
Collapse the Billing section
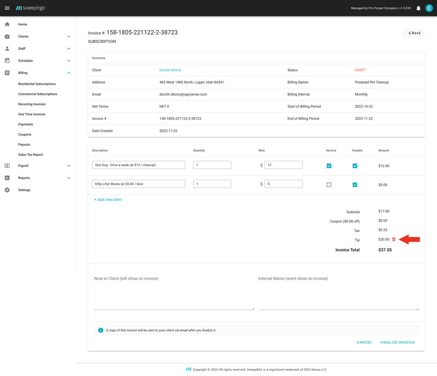pos(69,73)
